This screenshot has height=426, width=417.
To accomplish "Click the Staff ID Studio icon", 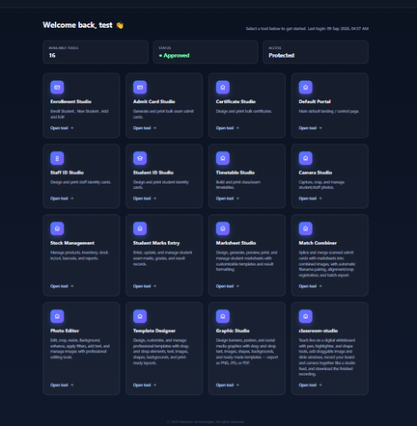I will [57, 158].
